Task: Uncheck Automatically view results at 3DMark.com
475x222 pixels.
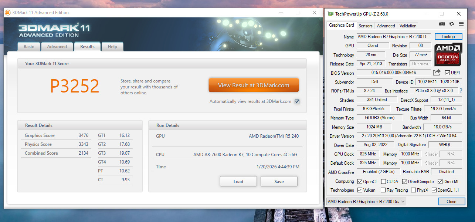Action: coord(297,101)
